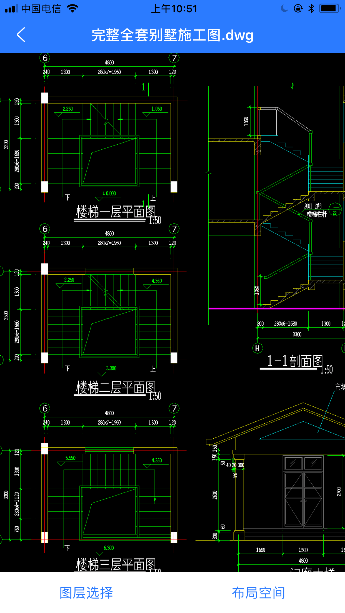
Task: Tap the 6.300 elevation marker
Action: (109, 548)
